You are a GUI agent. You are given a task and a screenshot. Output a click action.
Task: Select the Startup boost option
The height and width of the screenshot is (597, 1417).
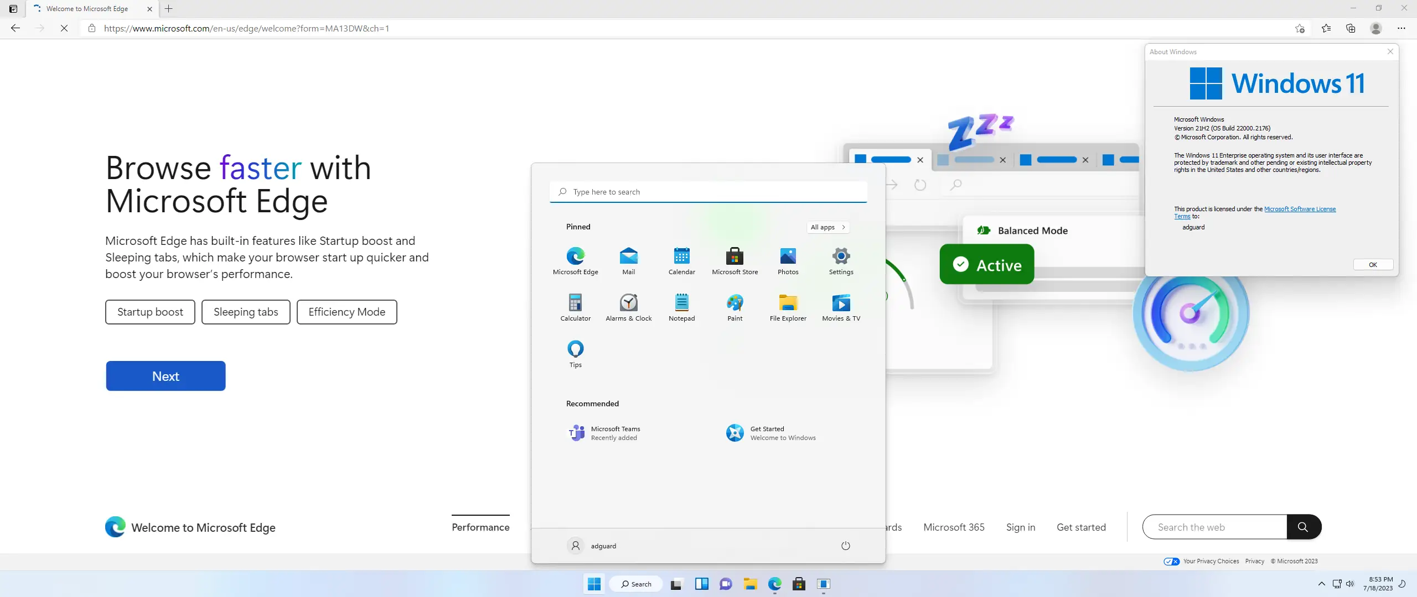[150, 312]
